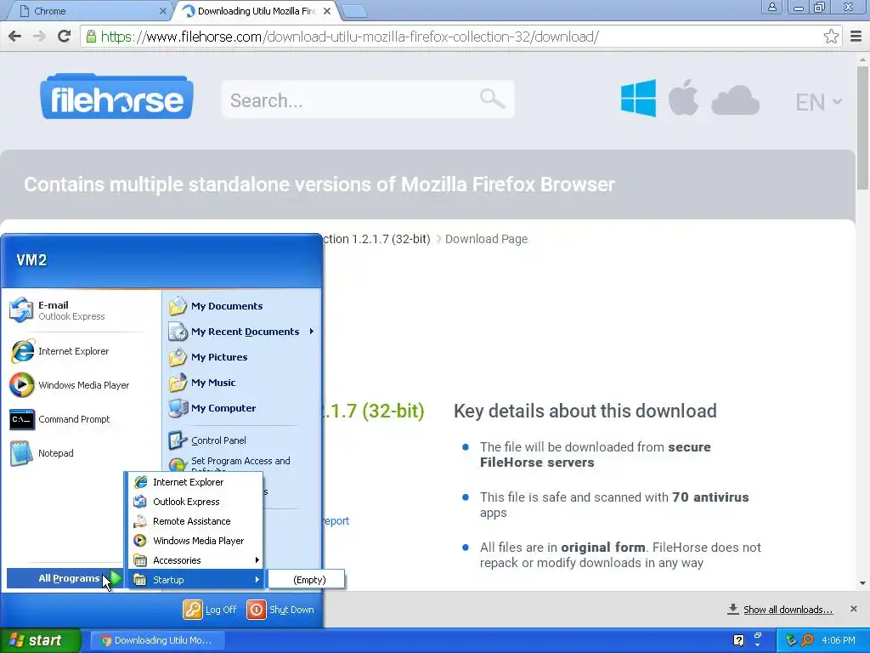The height and width of the screenshot is (653, 870).
Task: Open Remote Assistance
Action: point(195,521)
